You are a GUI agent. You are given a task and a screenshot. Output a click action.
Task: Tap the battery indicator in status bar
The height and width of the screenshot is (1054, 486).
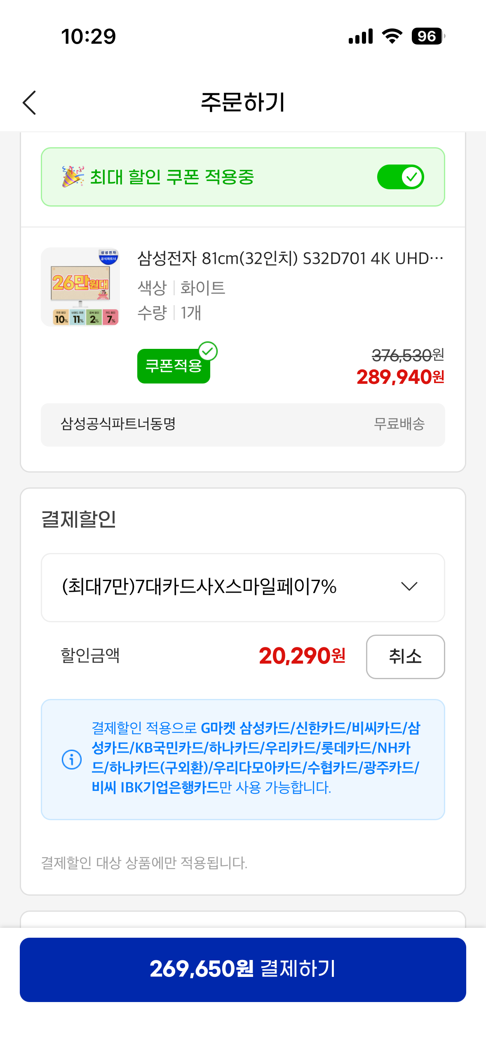(x=428, y=36)
